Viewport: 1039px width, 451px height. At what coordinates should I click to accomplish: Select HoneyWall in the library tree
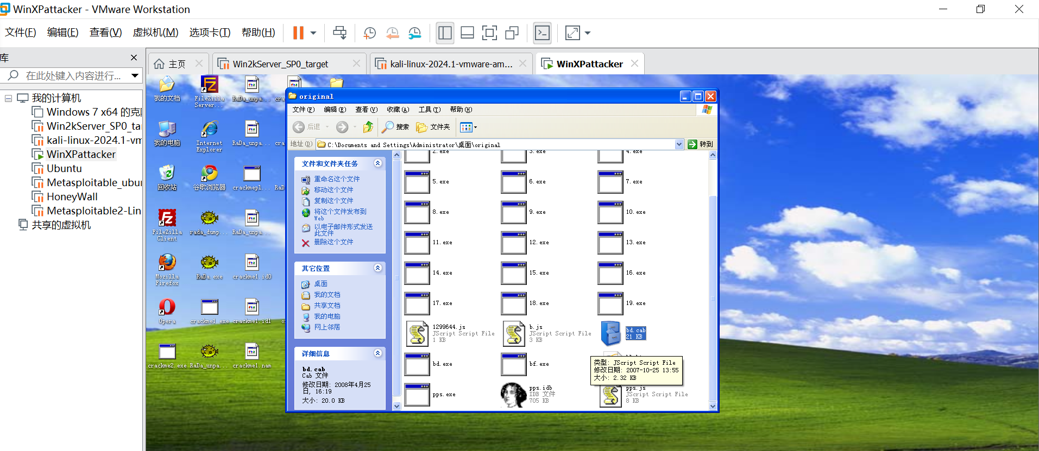tap(72, 196)
